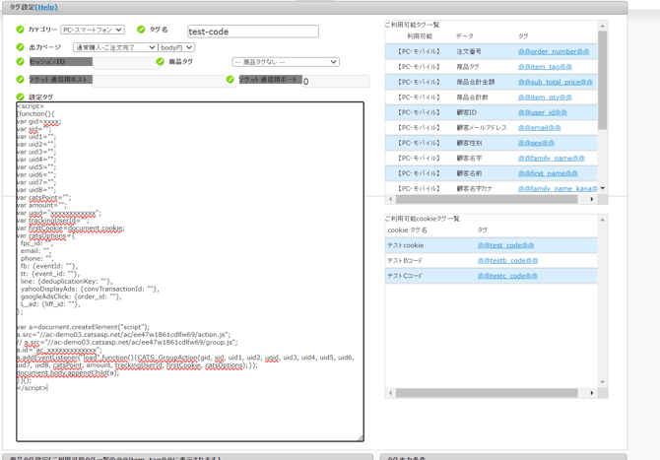Screen dimensions: 660x460
Task: Click green check icon beside 設定タグ
Action: click(x=20, y=97)
